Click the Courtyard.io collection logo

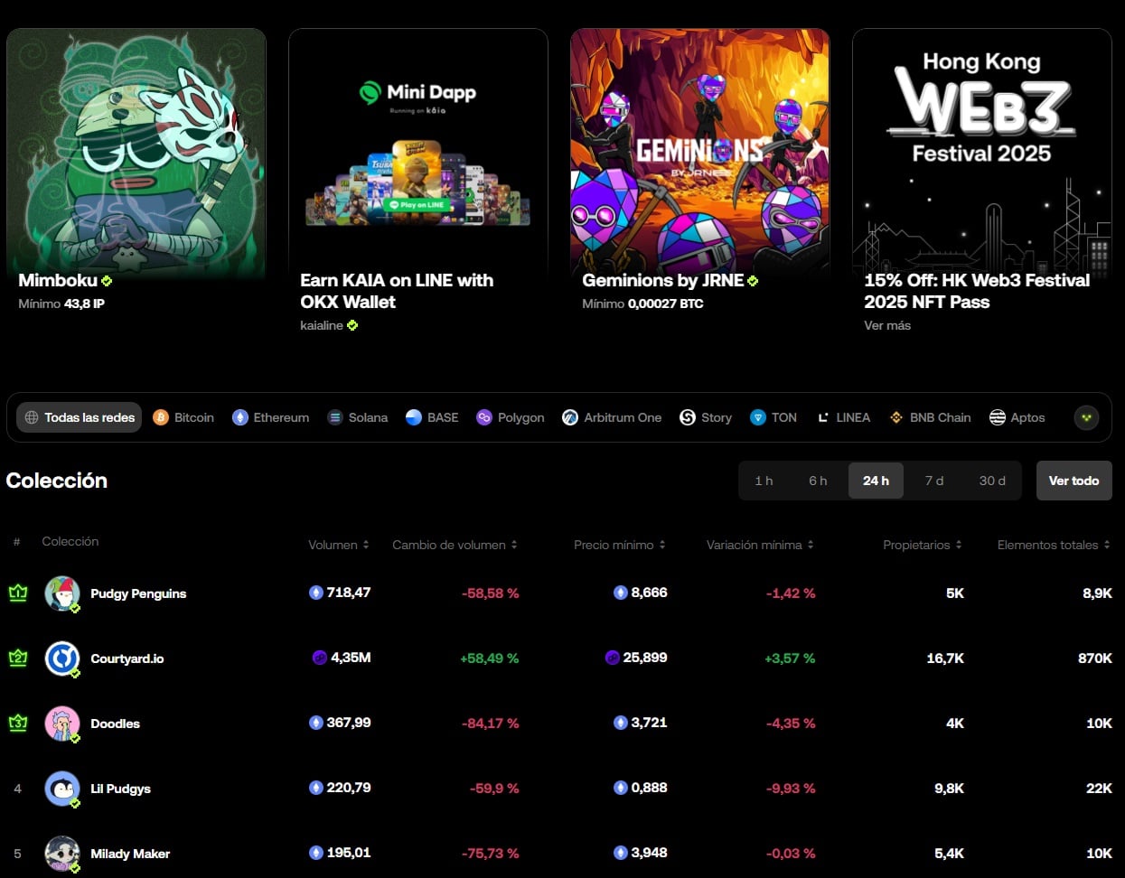(62, 658)
